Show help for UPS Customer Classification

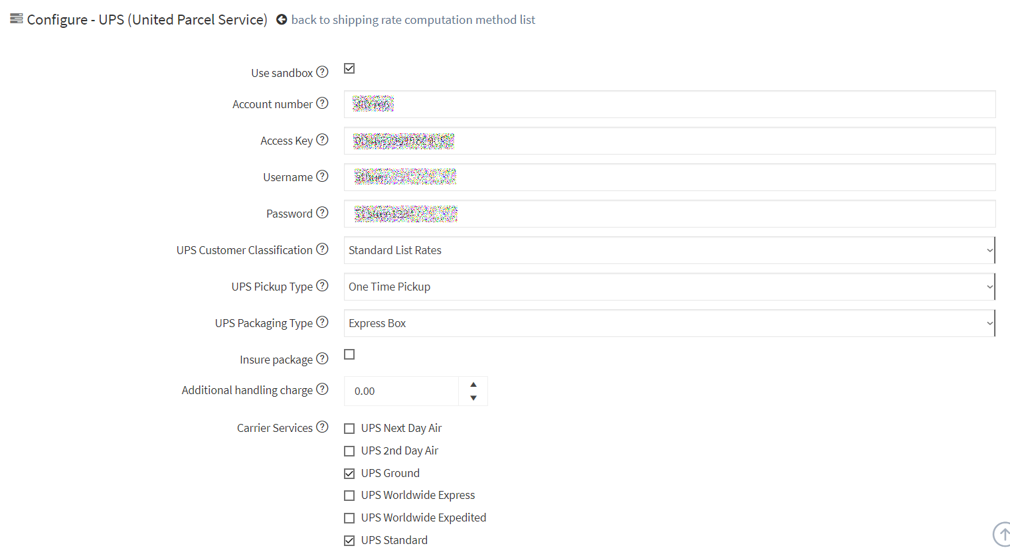(x=322, y=249)
